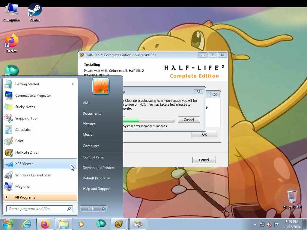Close the message dialog behind Disk Cleanup
This screenshot has width=307, height=230.
pyautogui.click(x=215, y=94)
